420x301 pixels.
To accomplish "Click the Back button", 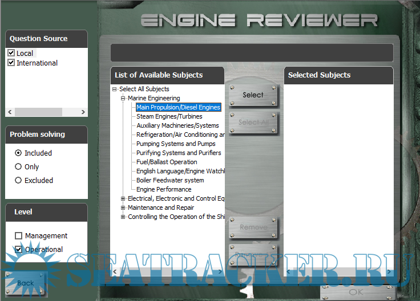I will tap(26, 283).
